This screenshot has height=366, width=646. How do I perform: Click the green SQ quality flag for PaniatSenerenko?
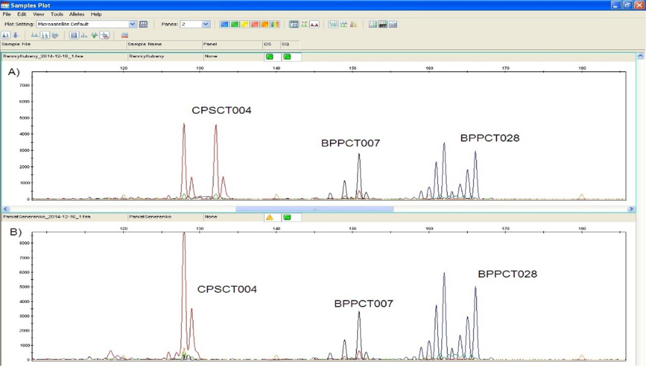(287, 217)
